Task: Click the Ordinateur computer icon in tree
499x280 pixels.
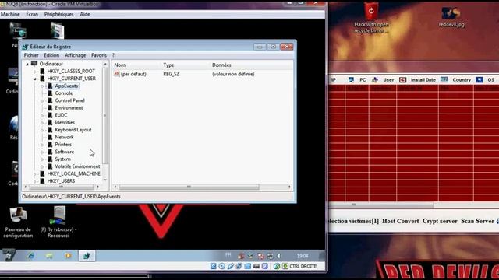Action: 34,64
